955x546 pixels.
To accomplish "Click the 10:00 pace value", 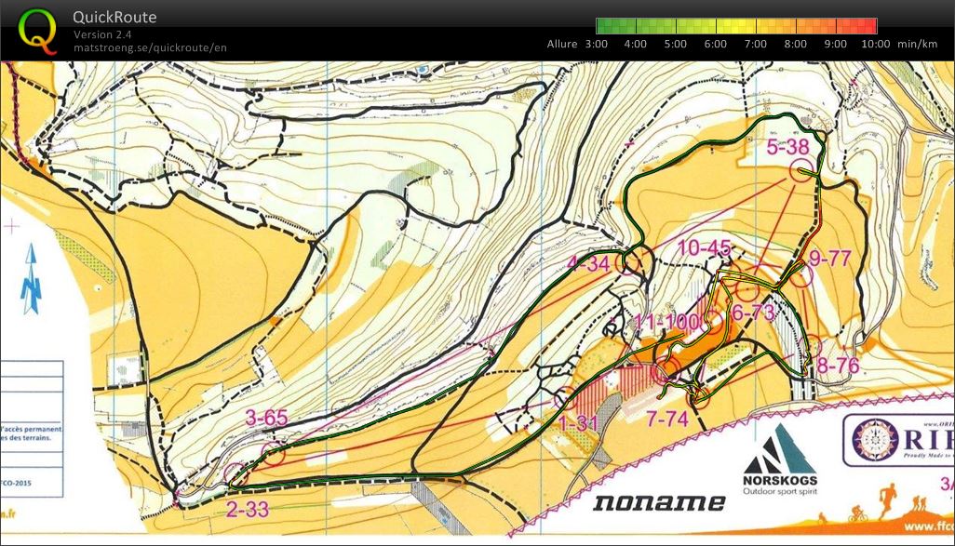I will point(876,44).
